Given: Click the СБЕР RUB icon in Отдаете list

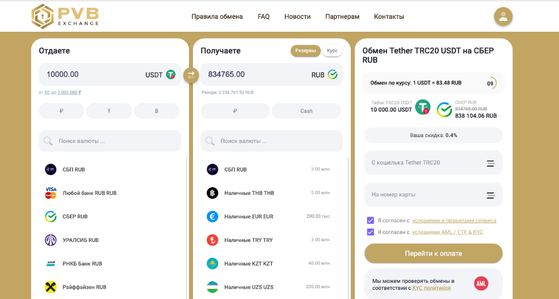Looking at the screenshot, I should click(x=51, y=217).
